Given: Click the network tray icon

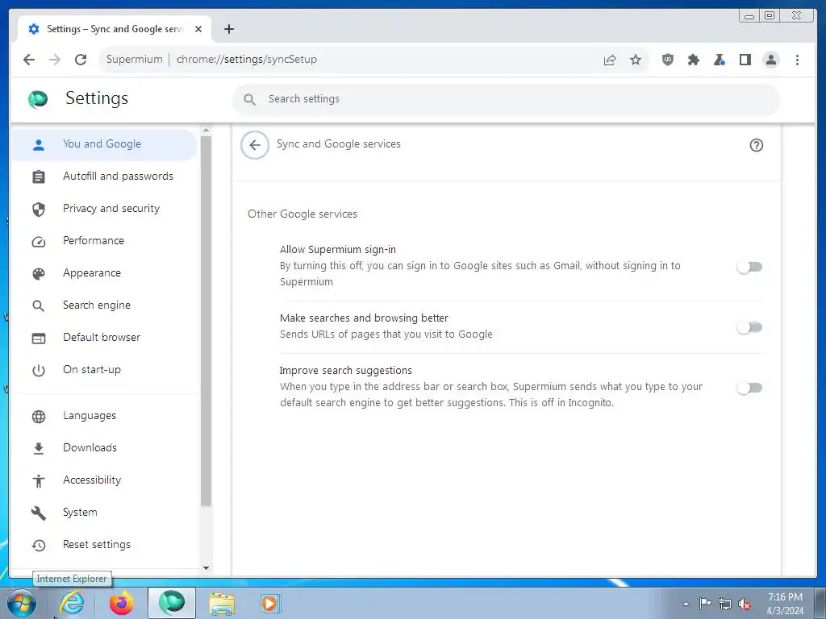Looking at the screenshot, I should click(x=725, y=604).
